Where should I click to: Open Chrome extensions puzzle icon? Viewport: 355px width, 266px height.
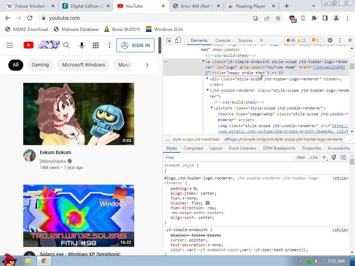click(314, 18)
